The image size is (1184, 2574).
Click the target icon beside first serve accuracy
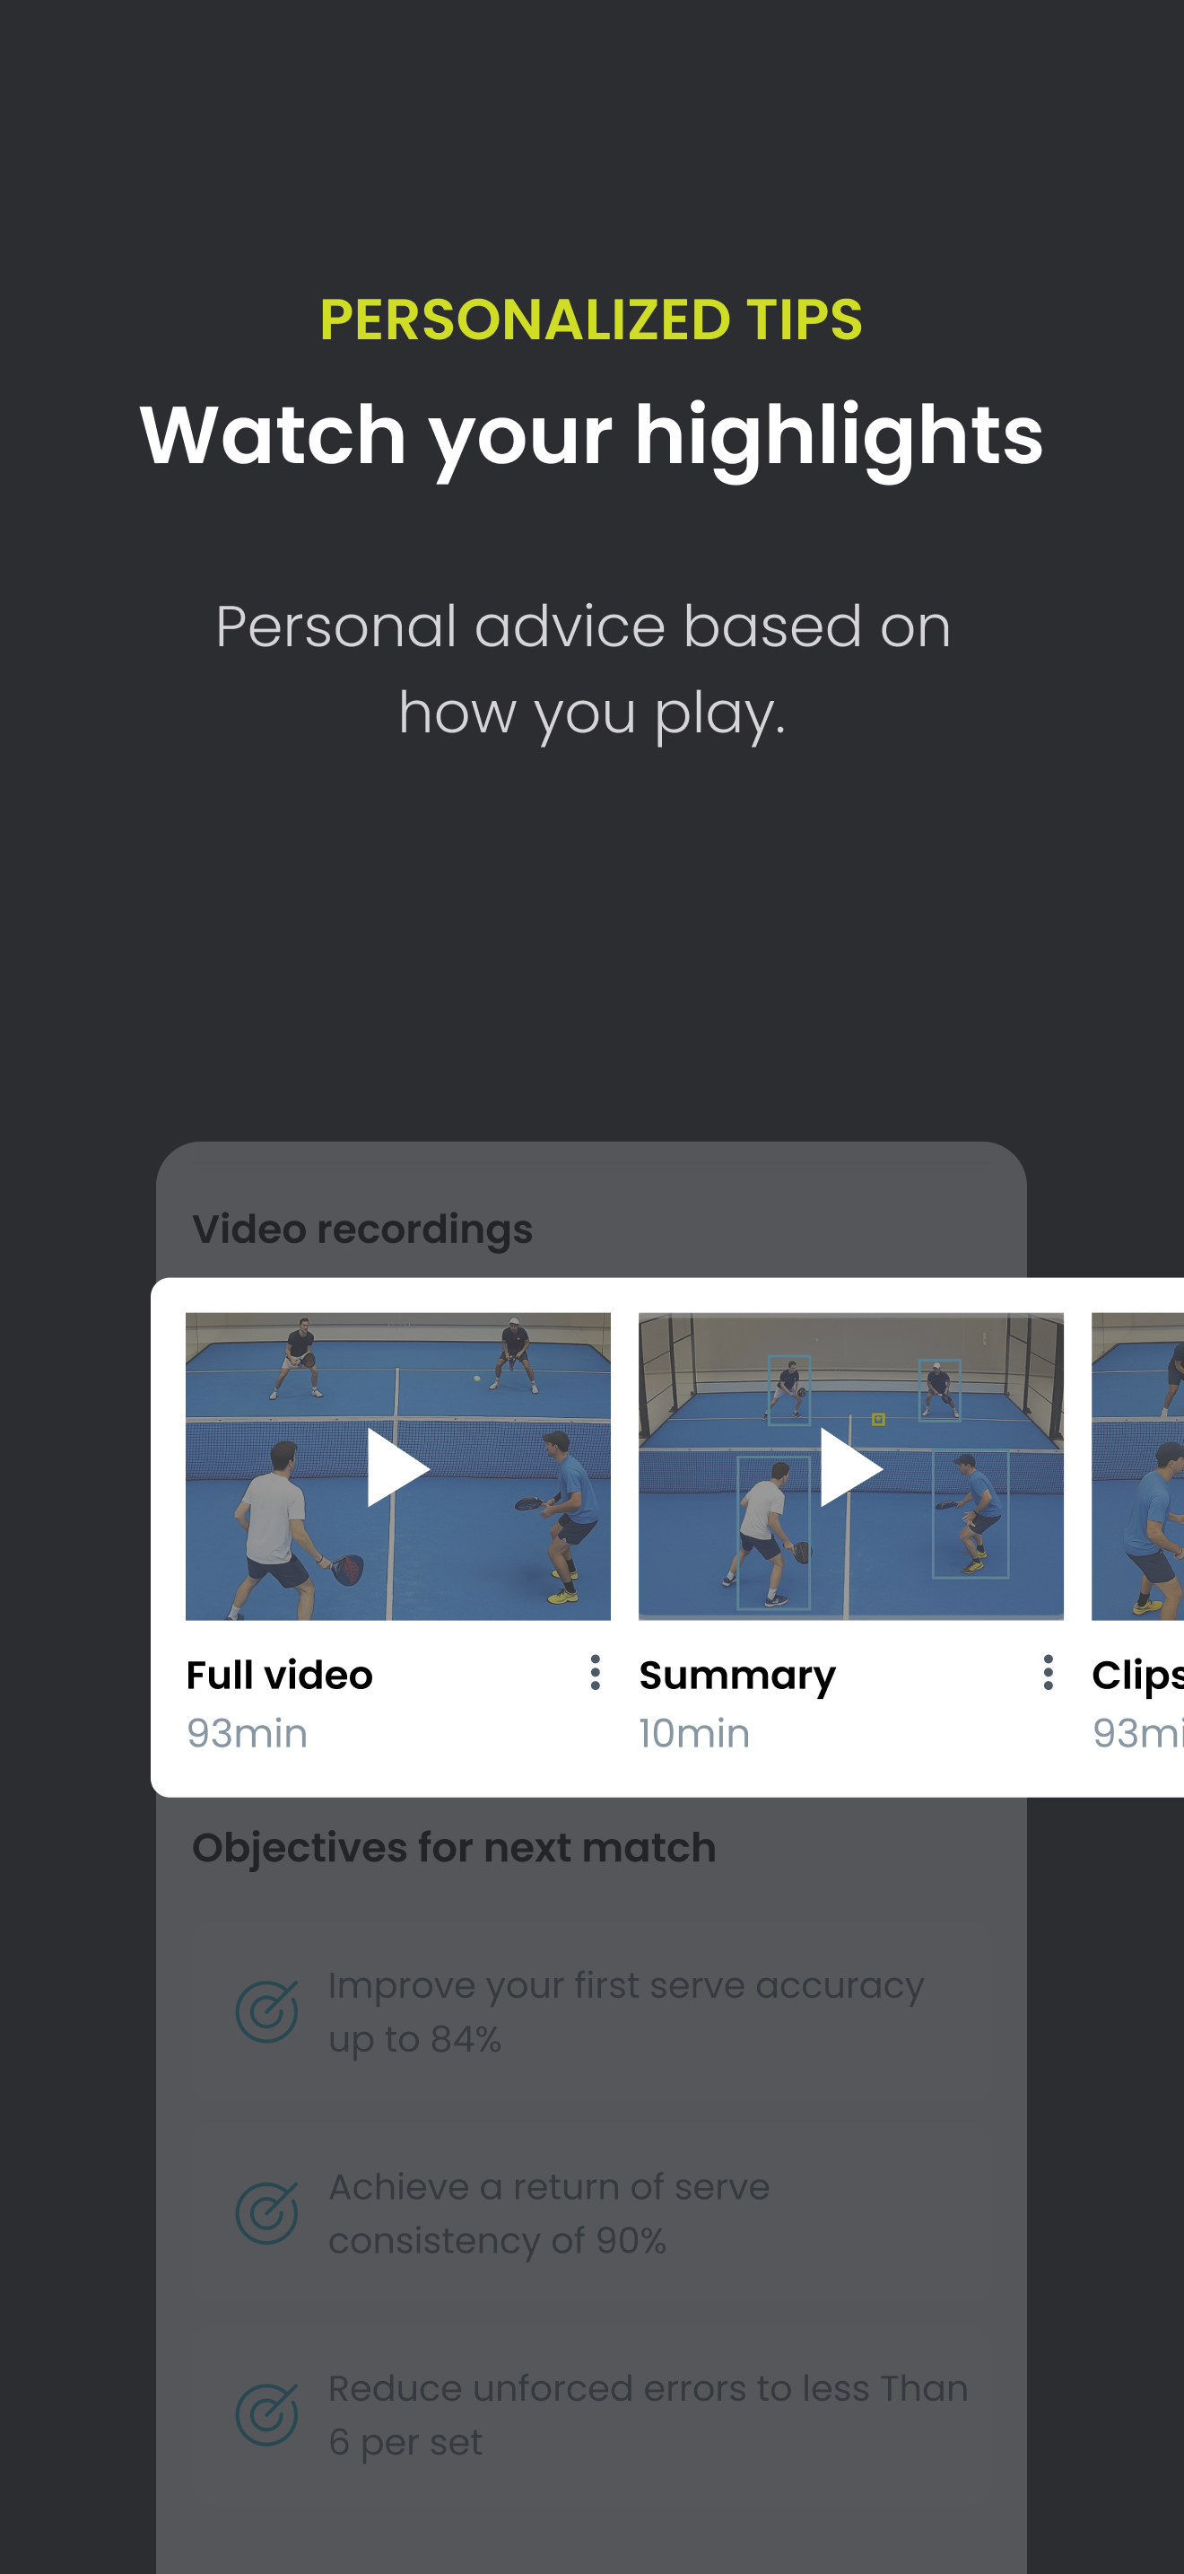[266, 2011]
